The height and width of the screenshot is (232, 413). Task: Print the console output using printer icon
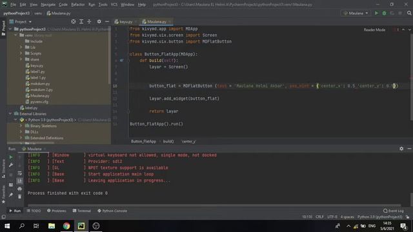[19, 189]
